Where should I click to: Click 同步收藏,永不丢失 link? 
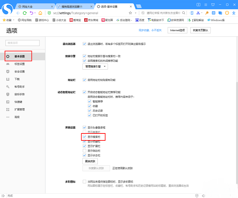[150, 30]
